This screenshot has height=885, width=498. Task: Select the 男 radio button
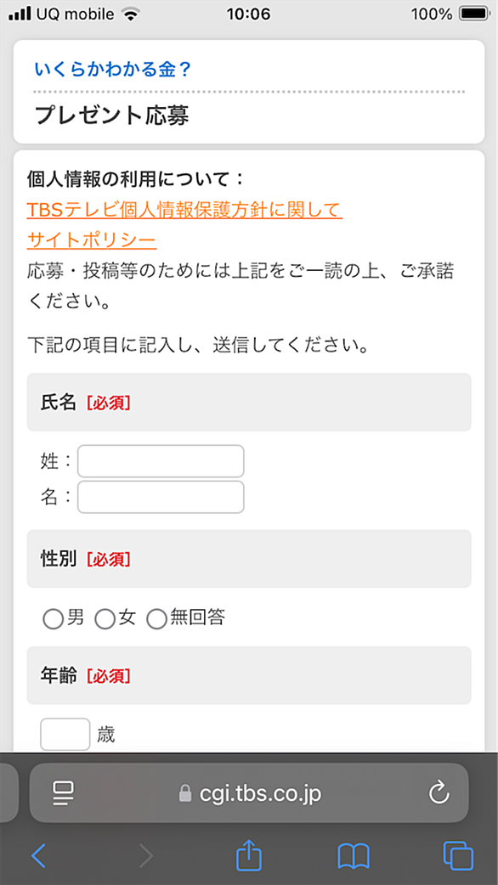coord(54,619)
